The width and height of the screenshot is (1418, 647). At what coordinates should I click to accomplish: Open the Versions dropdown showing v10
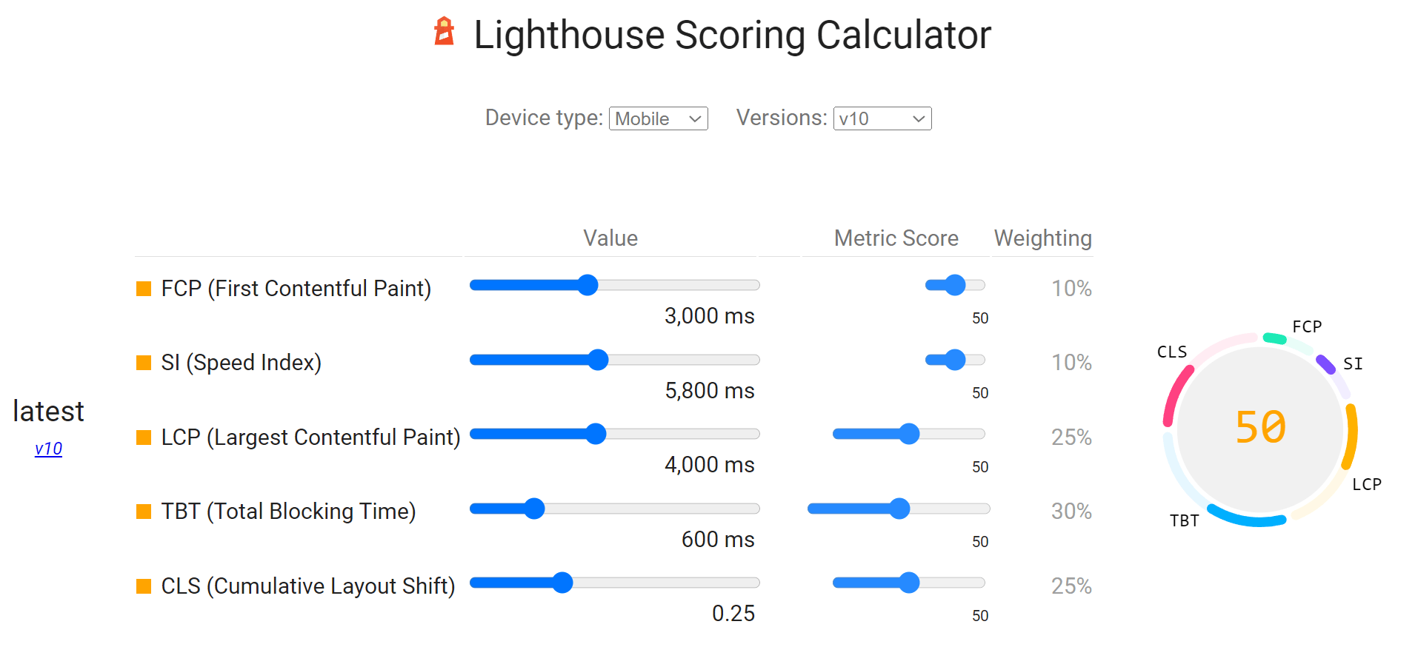[x=882, y=118]
